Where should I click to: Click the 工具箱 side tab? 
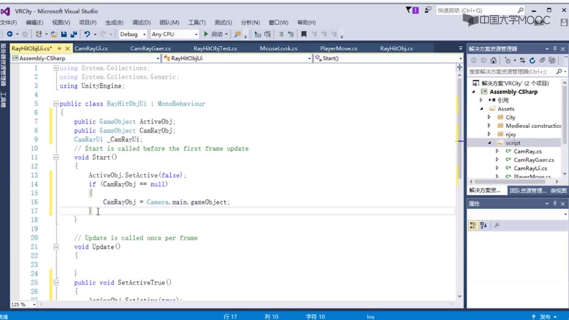[x=3, y=100]
